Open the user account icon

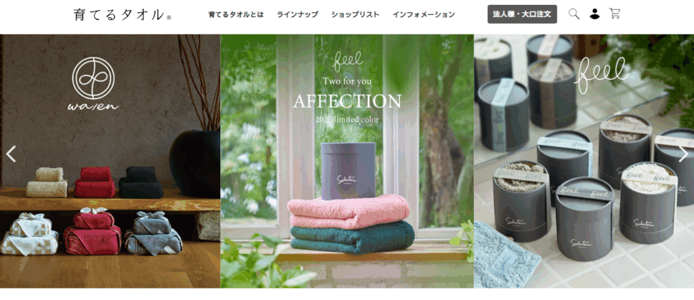[x=594, y=14]
